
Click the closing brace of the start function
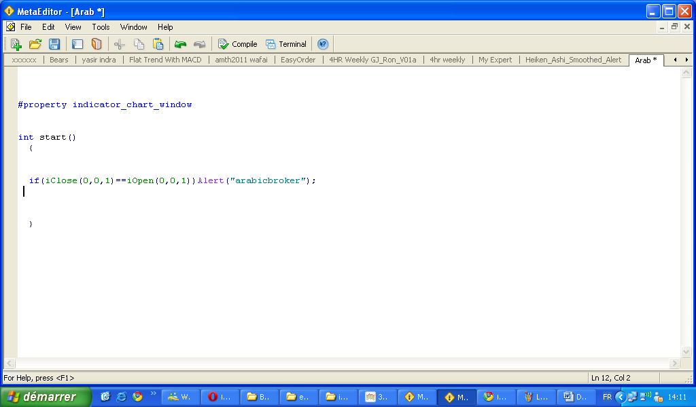click(31, 224)
